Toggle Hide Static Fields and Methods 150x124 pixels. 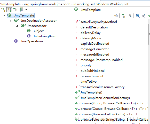(x=144, y=16)
